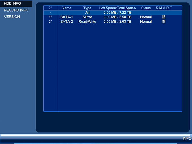
Task: Click Normal status of SATA-2
Action: click(x=146, y=22)
